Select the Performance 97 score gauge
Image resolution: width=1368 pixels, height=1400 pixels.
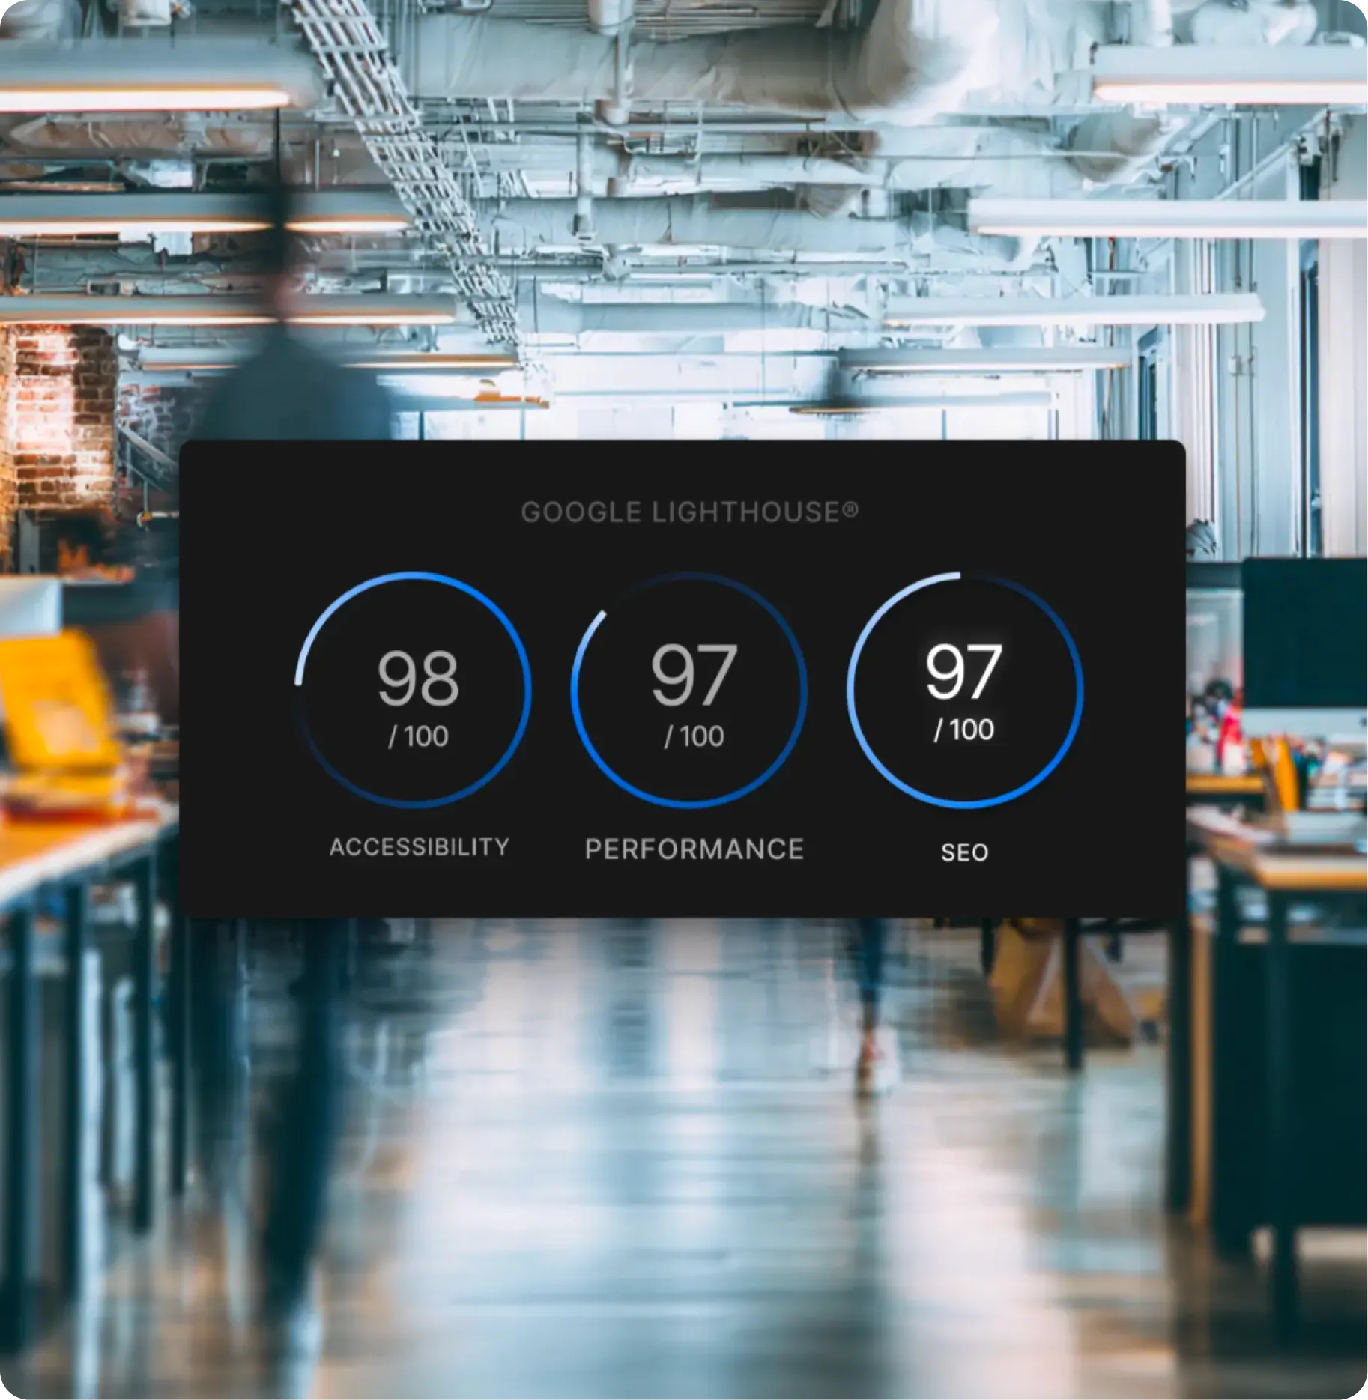pos(689,690)
